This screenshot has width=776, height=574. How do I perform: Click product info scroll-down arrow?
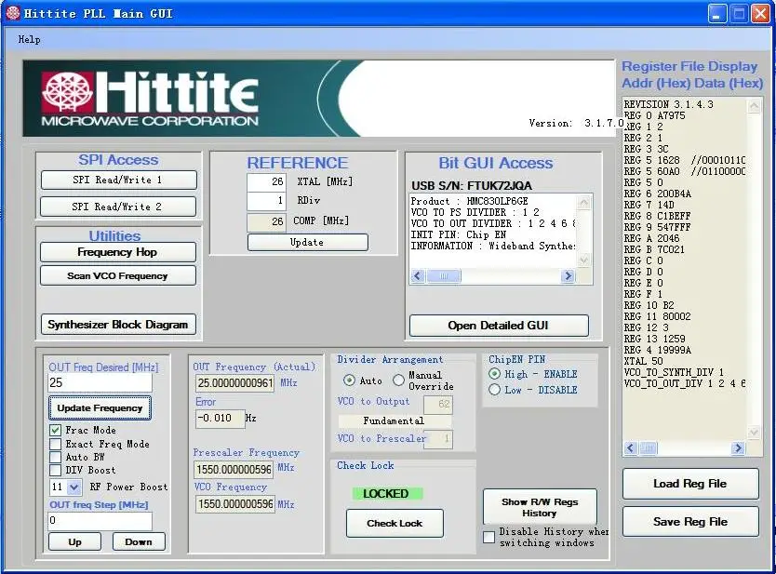click(x=584, y=260)
